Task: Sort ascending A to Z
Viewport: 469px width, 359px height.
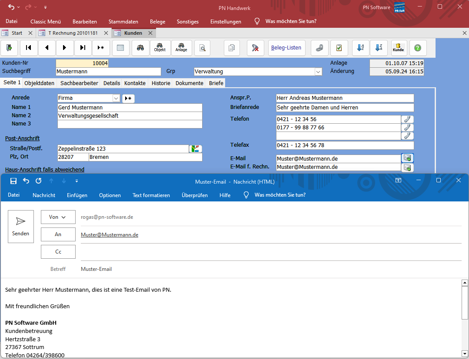Action: [360, 48]
